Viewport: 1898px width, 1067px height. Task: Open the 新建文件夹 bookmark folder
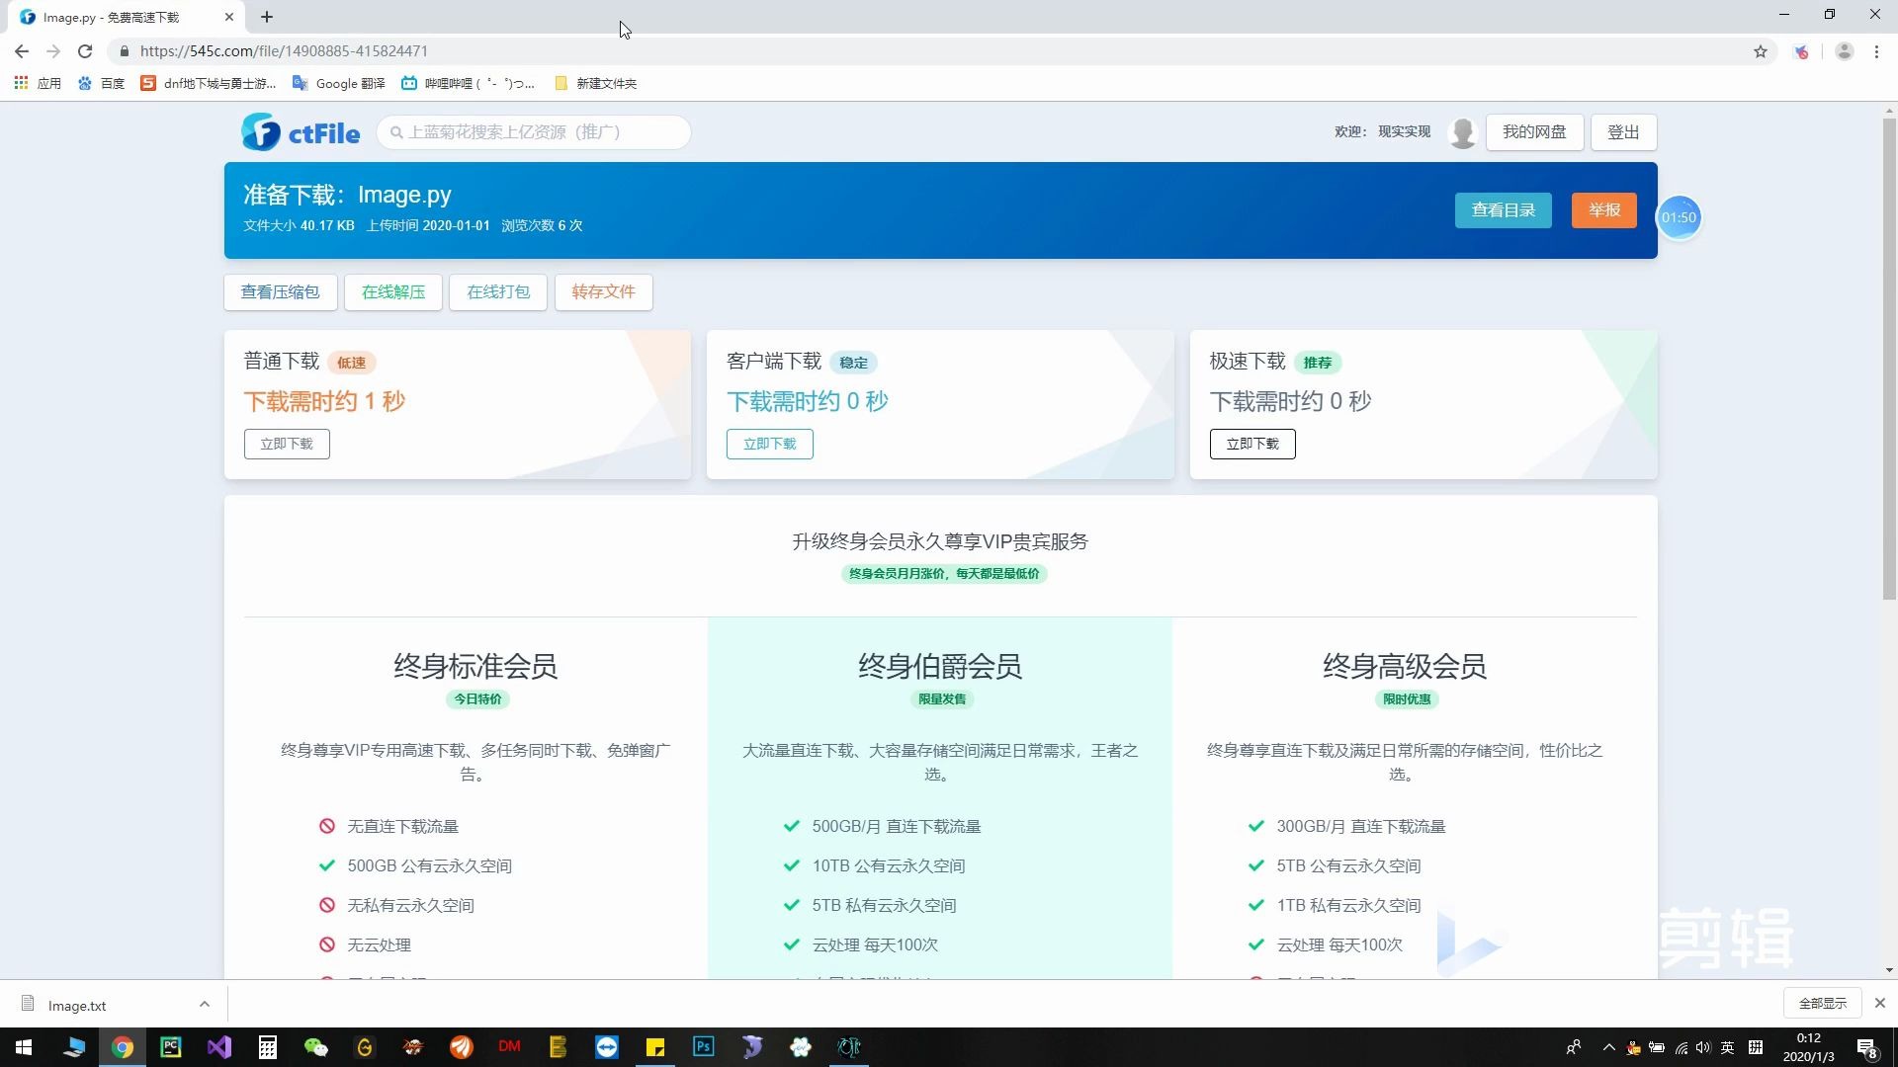point(595,84)
